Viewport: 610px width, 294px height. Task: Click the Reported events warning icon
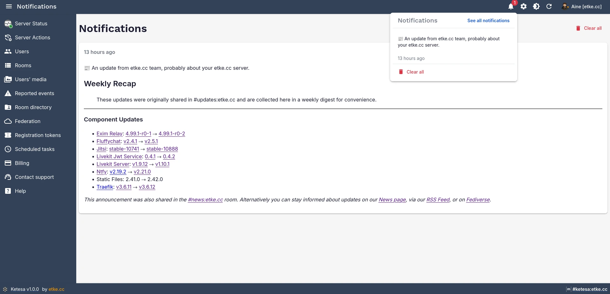8,93
